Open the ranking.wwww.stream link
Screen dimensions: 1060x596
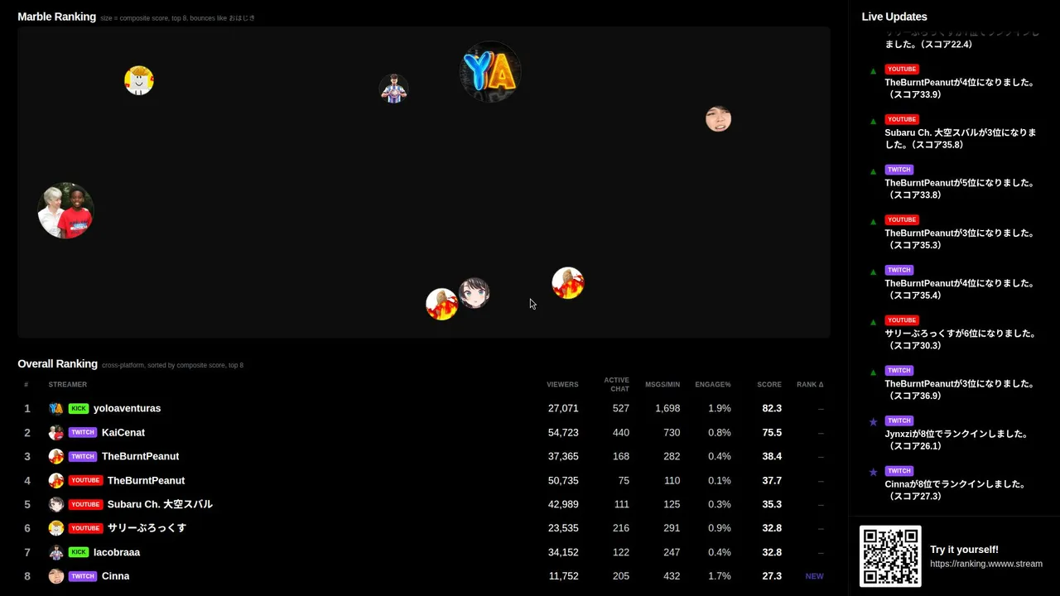pyautogui.click(x=986, y=564)
